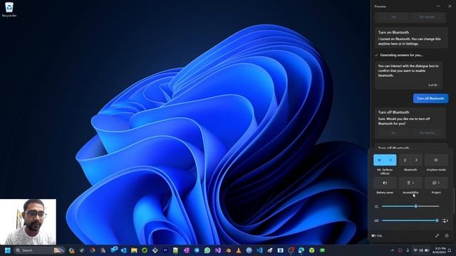The height and width of the screenshot is (256, 456).
Task: Click the "Turn on Bluetooth" response card
Action: 411,38
